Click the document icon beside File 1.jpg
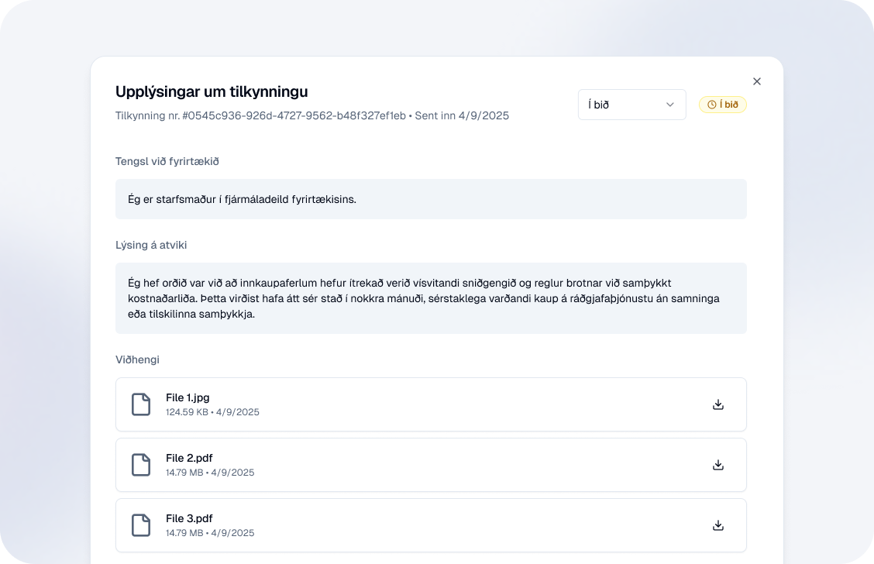This screenshot has width=874, height=564. [140, 404]
